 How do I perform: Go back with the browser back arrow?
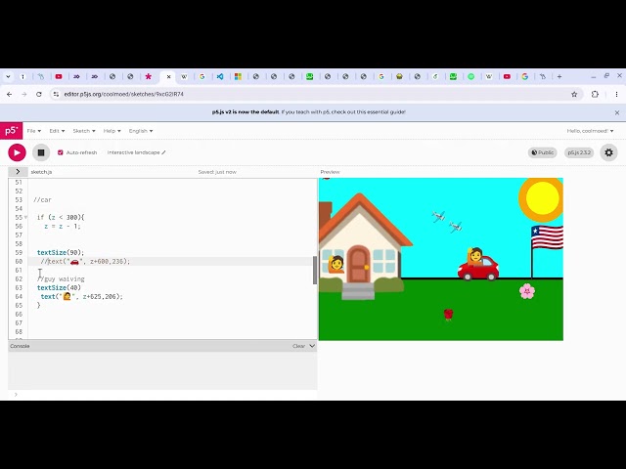tap(9, 94)
